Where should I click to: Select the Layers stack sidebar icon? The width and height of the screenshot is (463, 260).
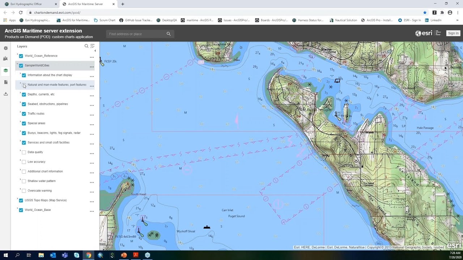coord(5,70)
